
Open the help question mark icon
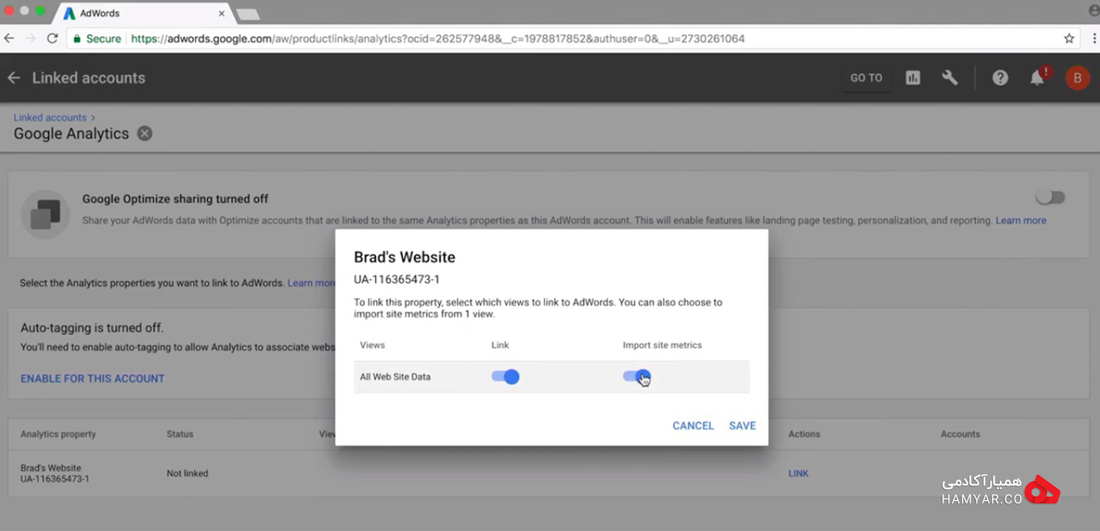[1000, 78]
